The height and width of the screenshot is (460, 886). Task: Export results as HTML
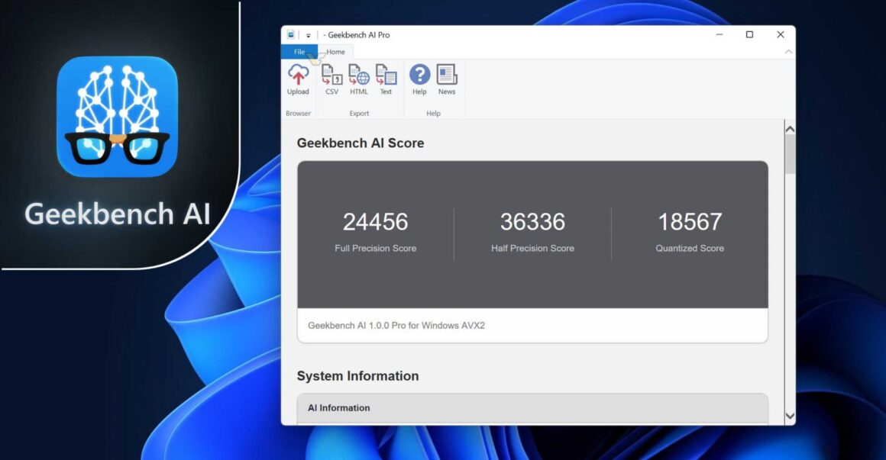pyautogui.click(x=359, y=76)
